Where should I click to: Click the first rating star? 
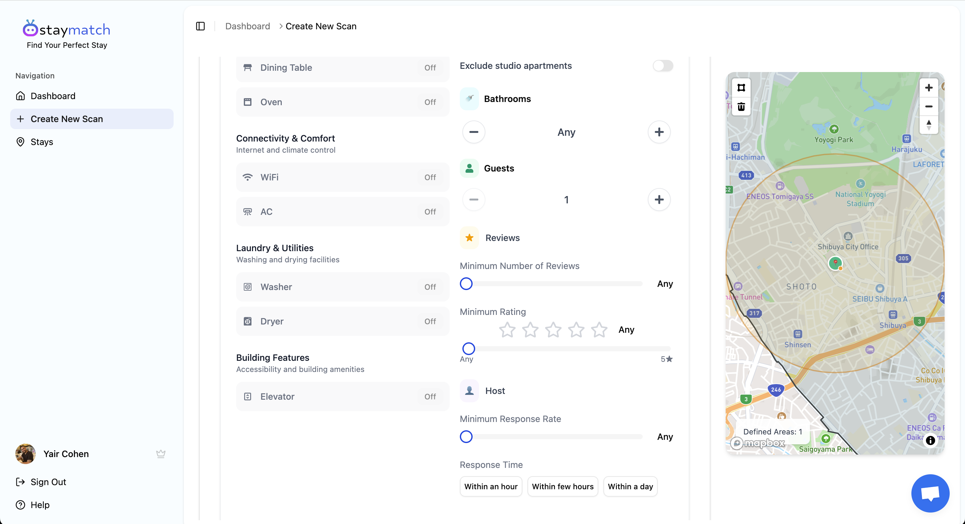pos(507,330)
